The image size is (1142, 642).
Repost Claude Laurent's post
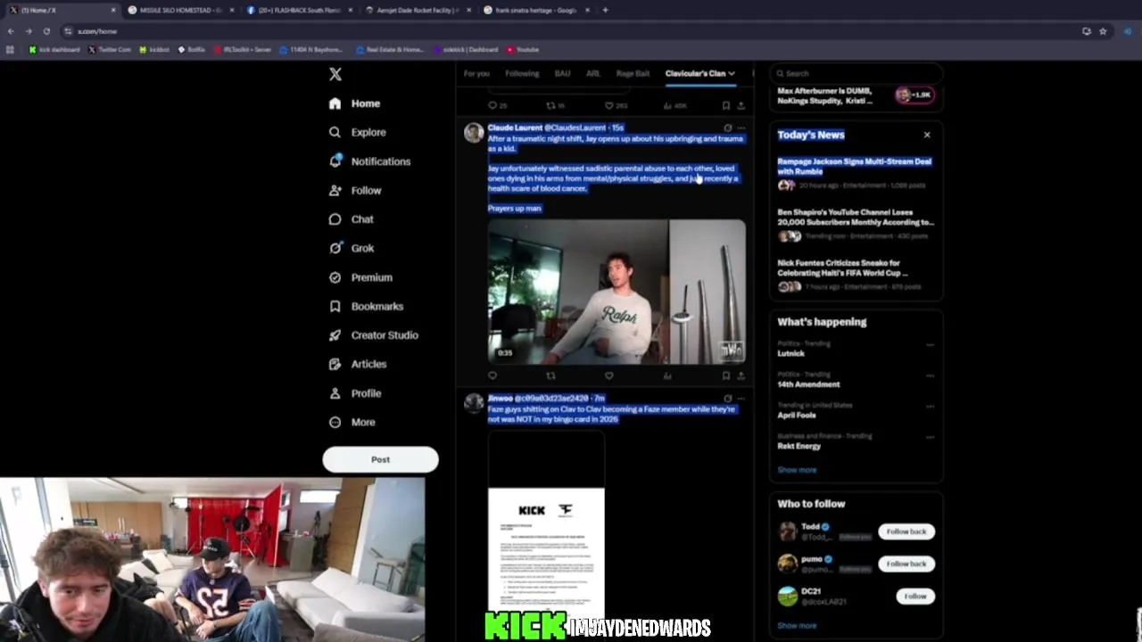550,375
